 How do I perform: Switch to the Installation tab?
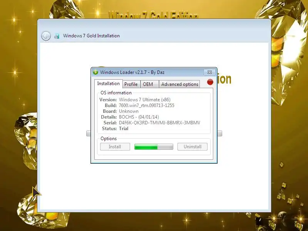click(109, 84)
